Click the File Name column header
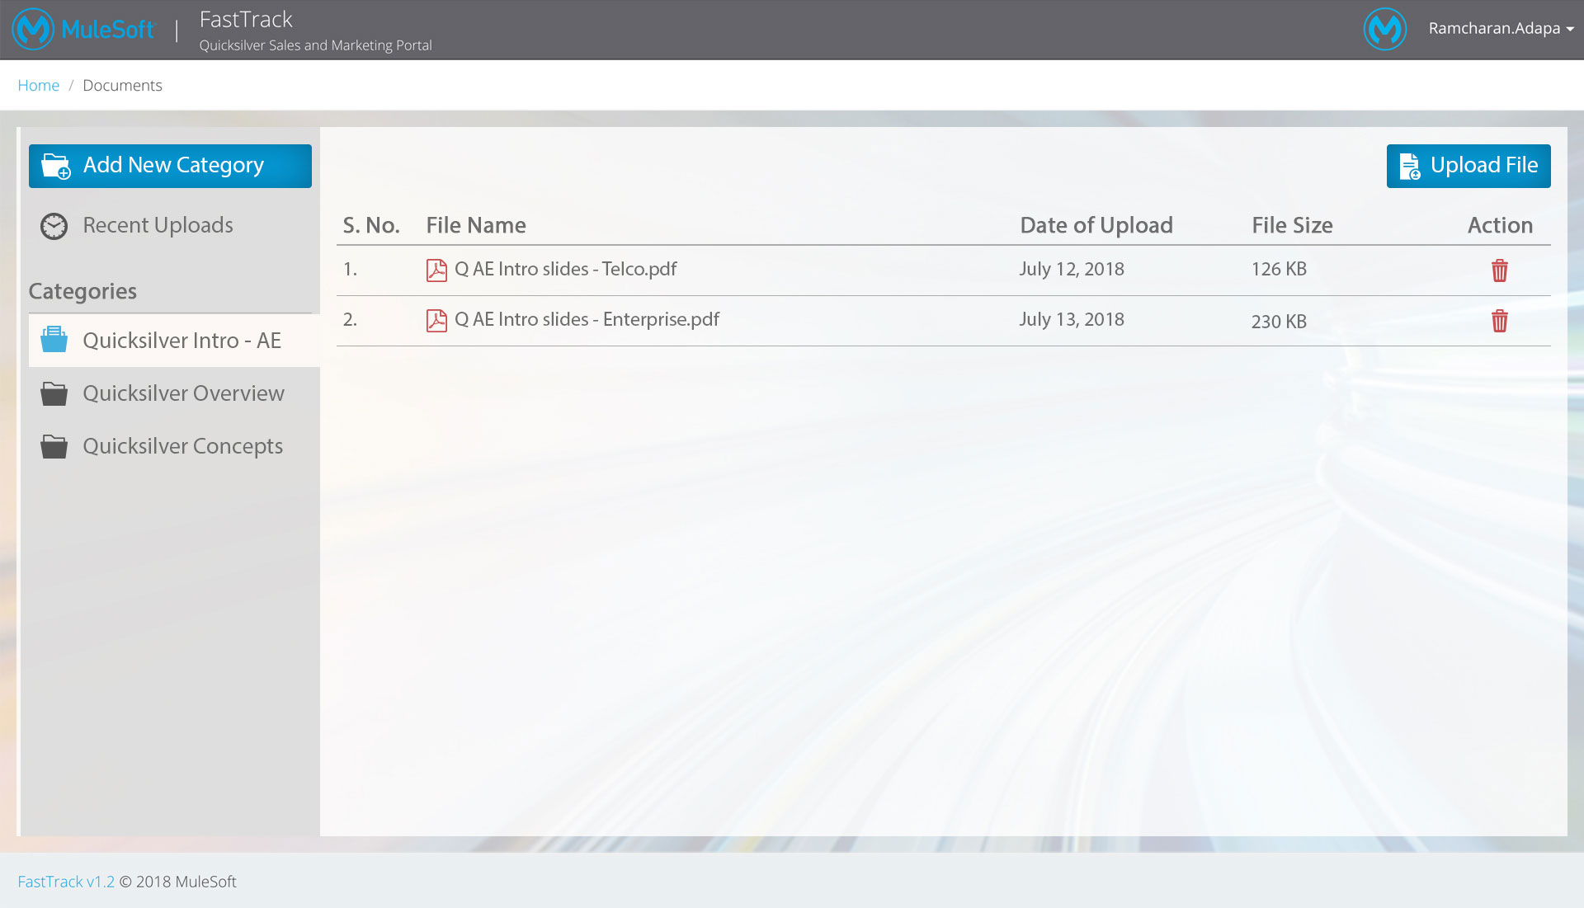 click(476, 225)
